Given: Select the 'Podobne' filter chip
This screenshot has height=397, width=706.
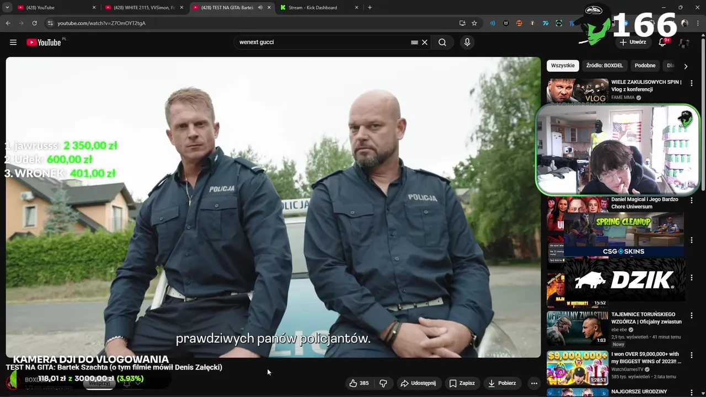Looking at the screenshot, I should click(645, 66).
